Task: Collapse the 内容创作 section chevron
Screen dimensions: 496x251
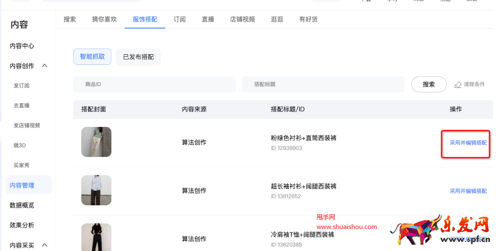Action: pos(45,66)
